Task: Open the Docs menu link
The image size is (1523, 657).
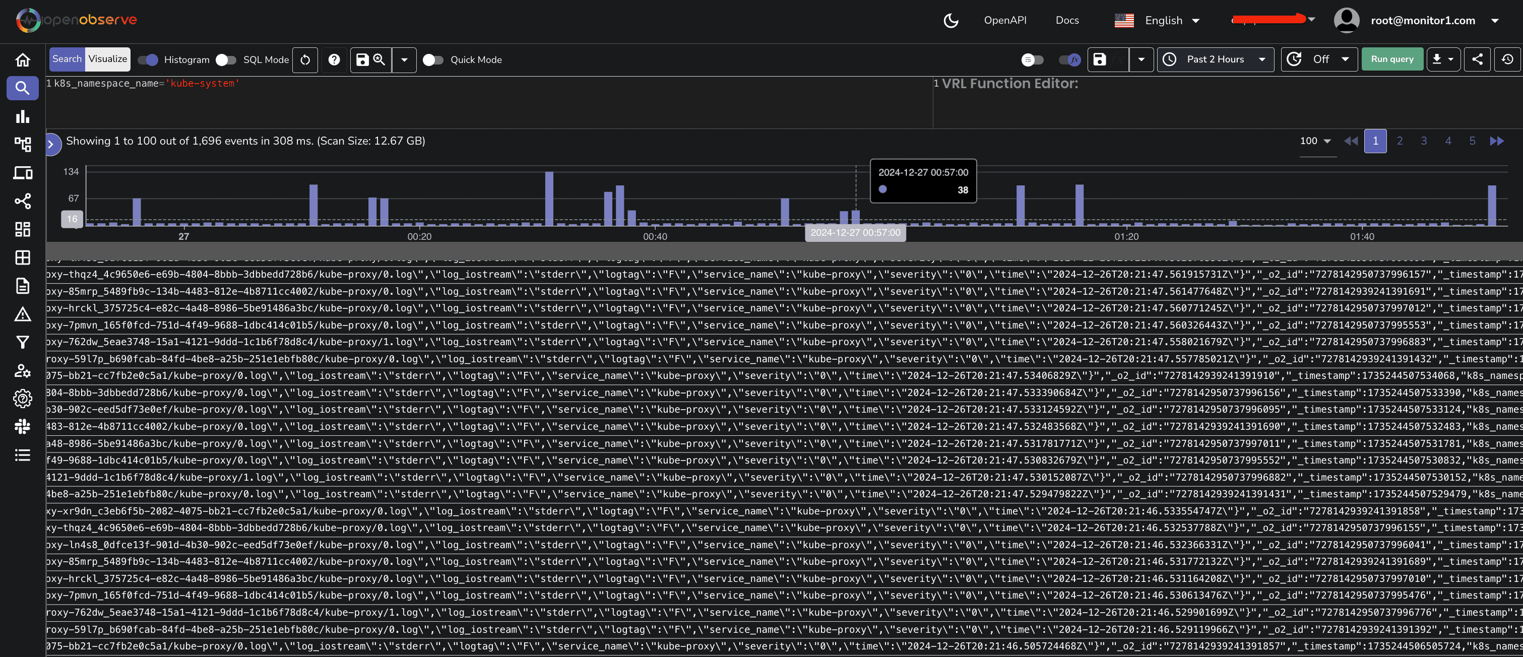Action: click(1066, 21)
